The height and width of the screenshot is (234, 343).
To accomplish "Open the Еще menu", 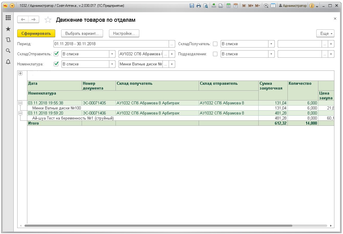I will [x=326, y=34].
